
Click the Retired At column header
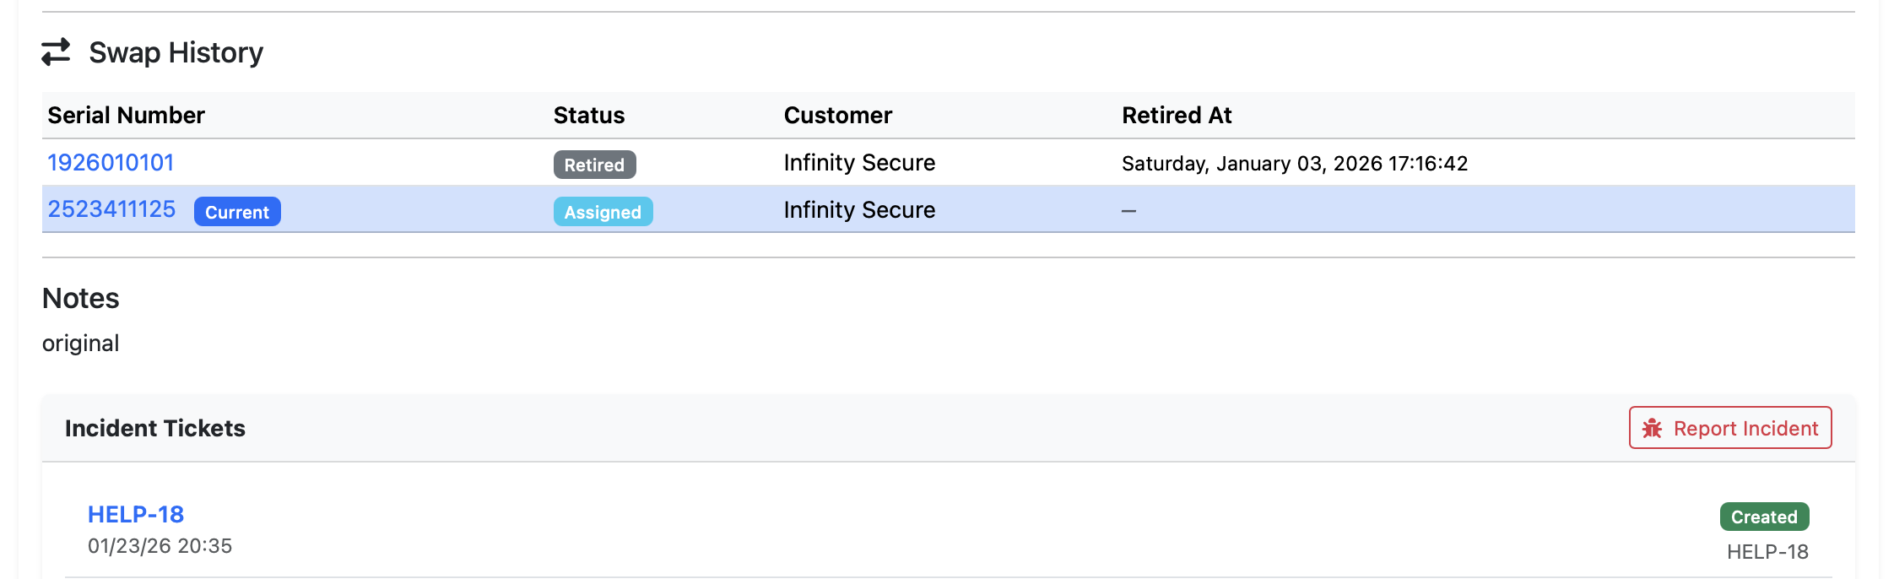(1177, 116)
